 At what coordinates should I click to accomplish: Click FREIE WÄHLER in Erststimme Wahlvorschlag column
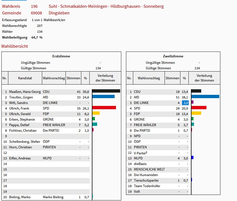pos(54,125)
